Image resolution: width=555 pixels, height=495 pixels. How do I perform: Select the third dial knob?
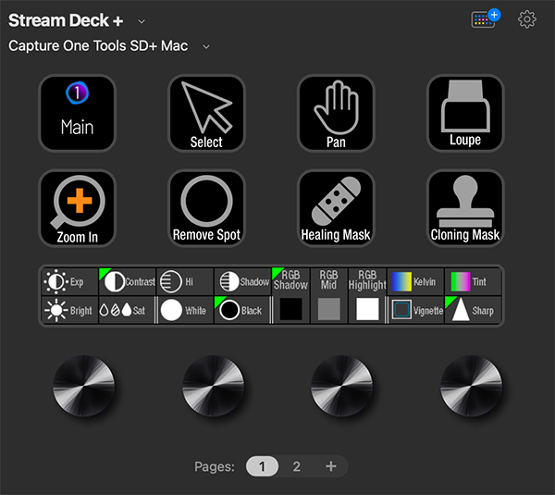click(342, 386)
